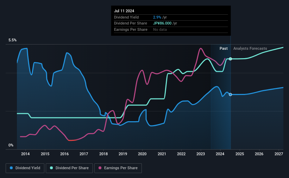Click the JP¥86.000 dividend per share value
The height and width of the screenshot is (178, 289).
pos(162,23)
